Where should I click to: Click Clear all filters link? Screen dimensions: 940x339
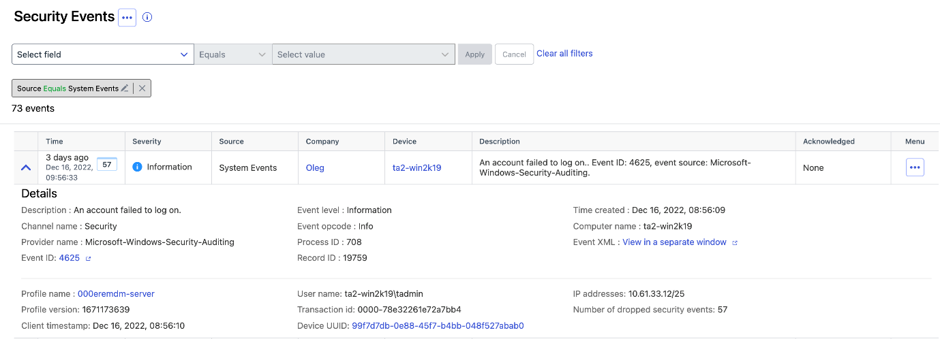click(564, 54)
